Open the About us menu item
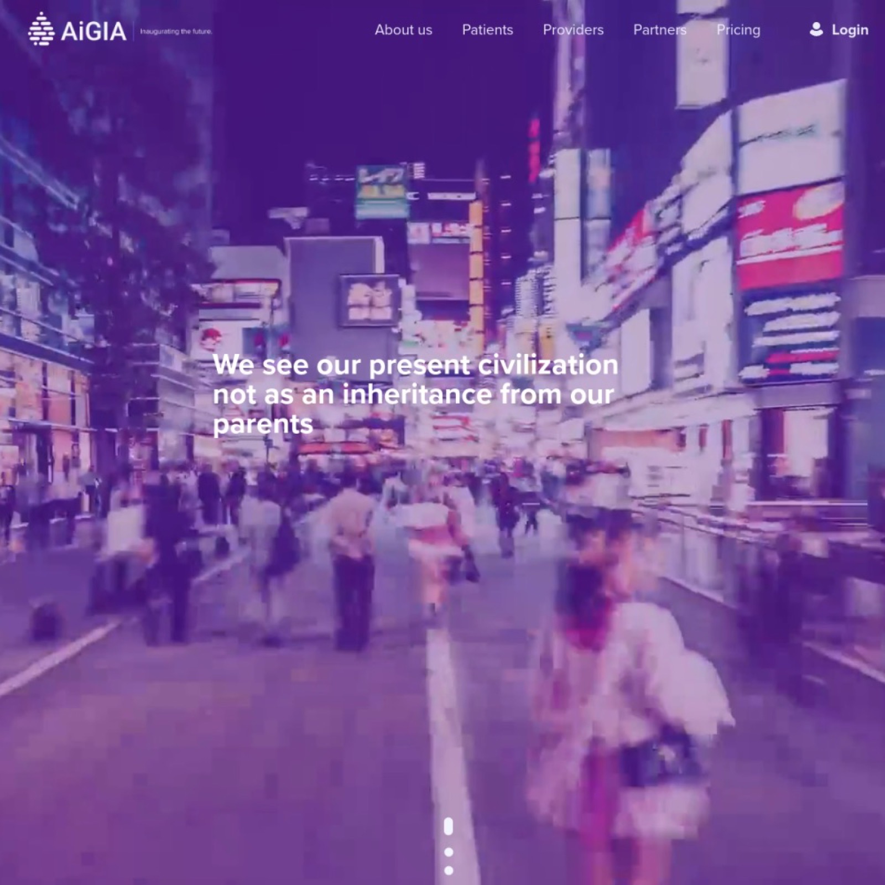 point(403,30)
